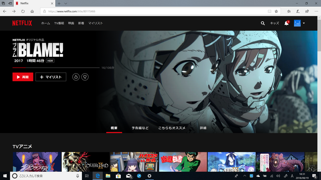The image size is (321, 180).
Task: Open the blue Overlord II thumbnail
Action: (232, 162)
